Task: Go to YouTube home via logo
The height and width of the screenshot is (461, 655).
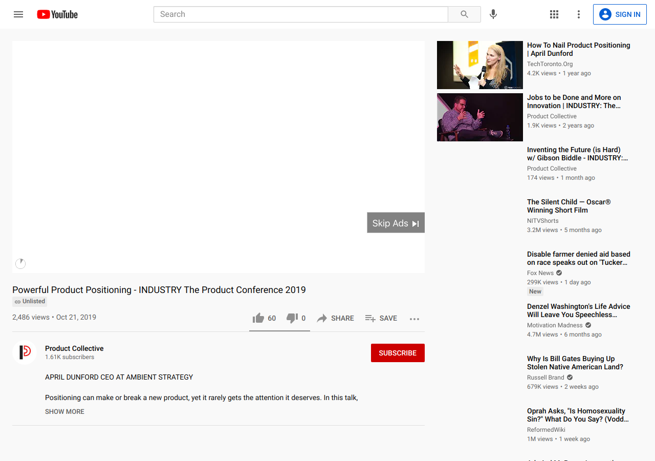Action: tap(57, 14)
